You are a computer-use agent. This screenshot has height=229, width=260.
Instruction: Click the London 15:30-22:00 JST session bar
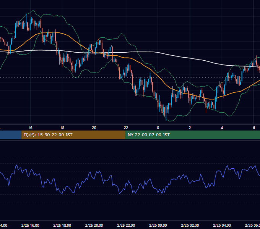[x=73, y=135]
